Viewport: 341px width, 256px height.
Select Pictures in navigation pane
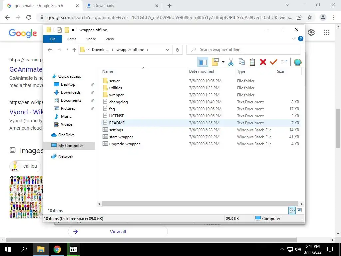click(68, 108)
